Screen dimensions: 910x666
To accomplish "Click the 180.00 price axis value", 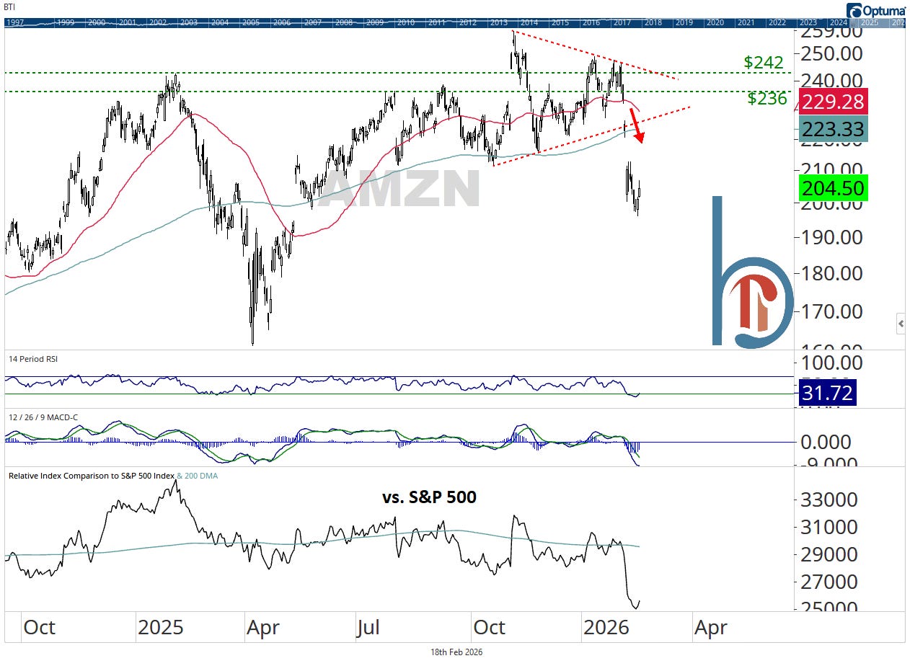I will coord(831,274).
